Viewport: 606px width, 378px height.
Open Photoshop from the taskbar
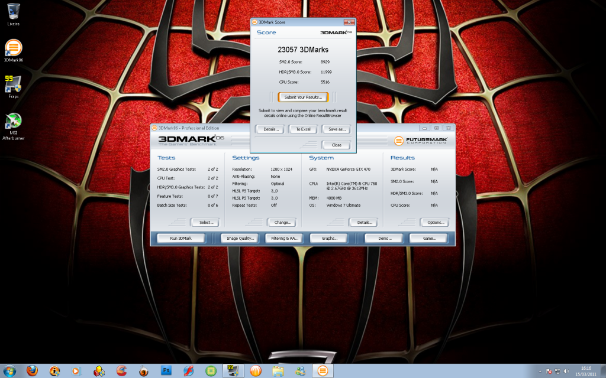pos(166,371)
